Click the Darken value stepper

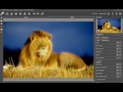pyautogui.click(x=121, y=55)
